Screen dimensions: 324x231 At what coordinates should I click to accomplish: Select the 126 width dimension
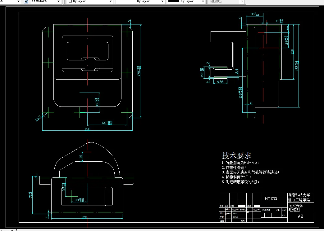point(84,217)
